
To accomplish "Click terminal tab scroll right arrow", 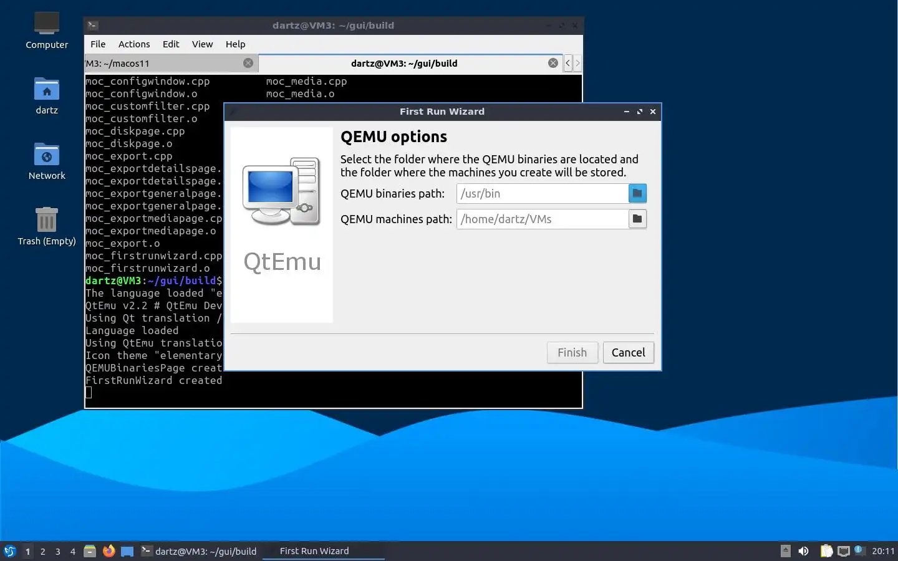I will (x=577, y=63).
